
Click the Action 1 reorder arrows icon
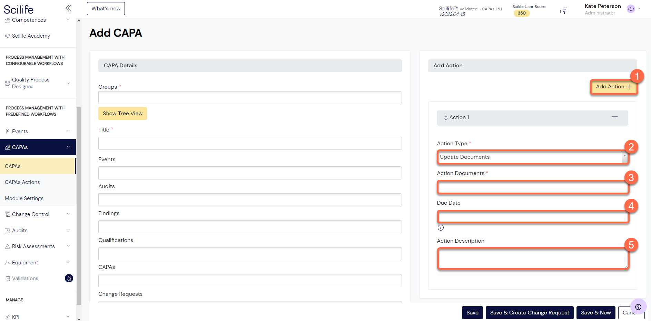point(446,118)
